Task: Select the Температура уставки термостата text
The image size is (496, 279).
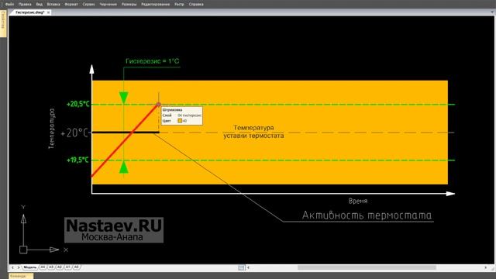Action: coord(253,132)
